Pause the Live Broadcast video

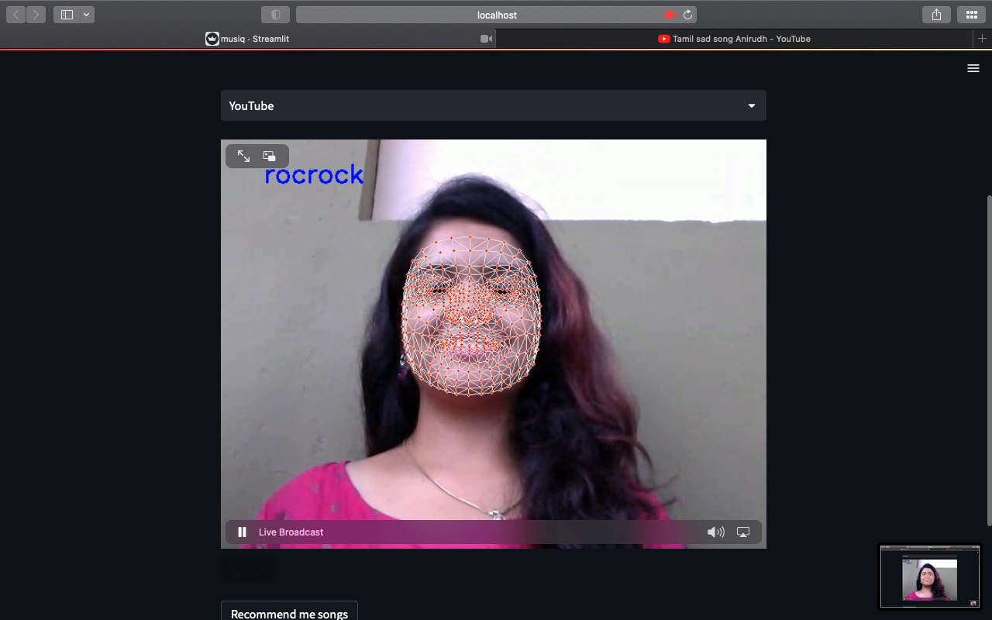point(242,532)
